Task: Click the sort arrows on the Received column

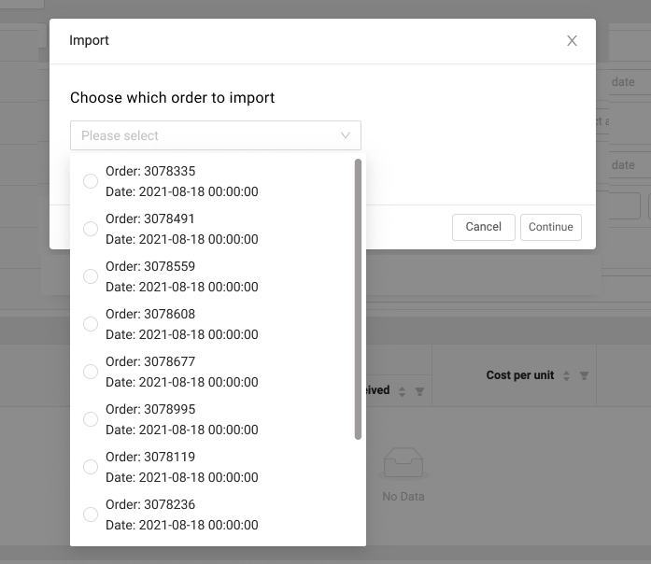Action: tap(402, 391)
